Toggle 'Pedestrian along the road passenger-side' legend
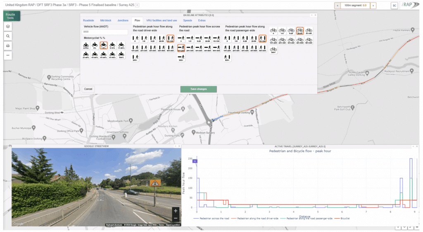Screen dimensions: 423x232 click(x=307, y=218)
